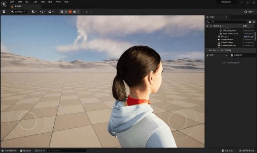The height and width of the screenshot is (153, 257).
Task: Expand the Settings dropdown at top right
Action: pyautogui.click(x=248, y=12)
